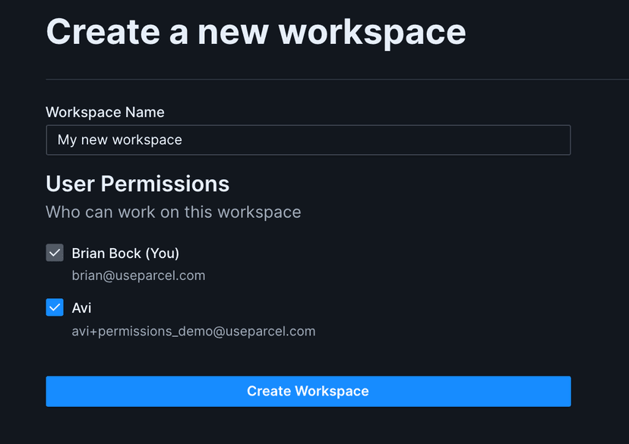
Task: Click the blue checked checkbox beside Avi
Action: pyautogui.click(x=54, y=307)
